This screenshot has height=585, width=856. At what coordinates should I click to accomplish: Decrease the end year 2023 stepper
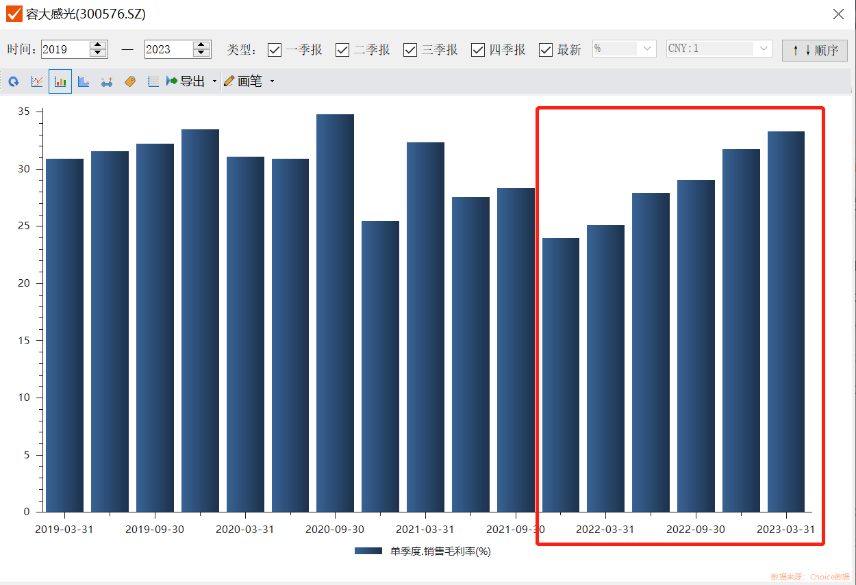pos(201,53)
